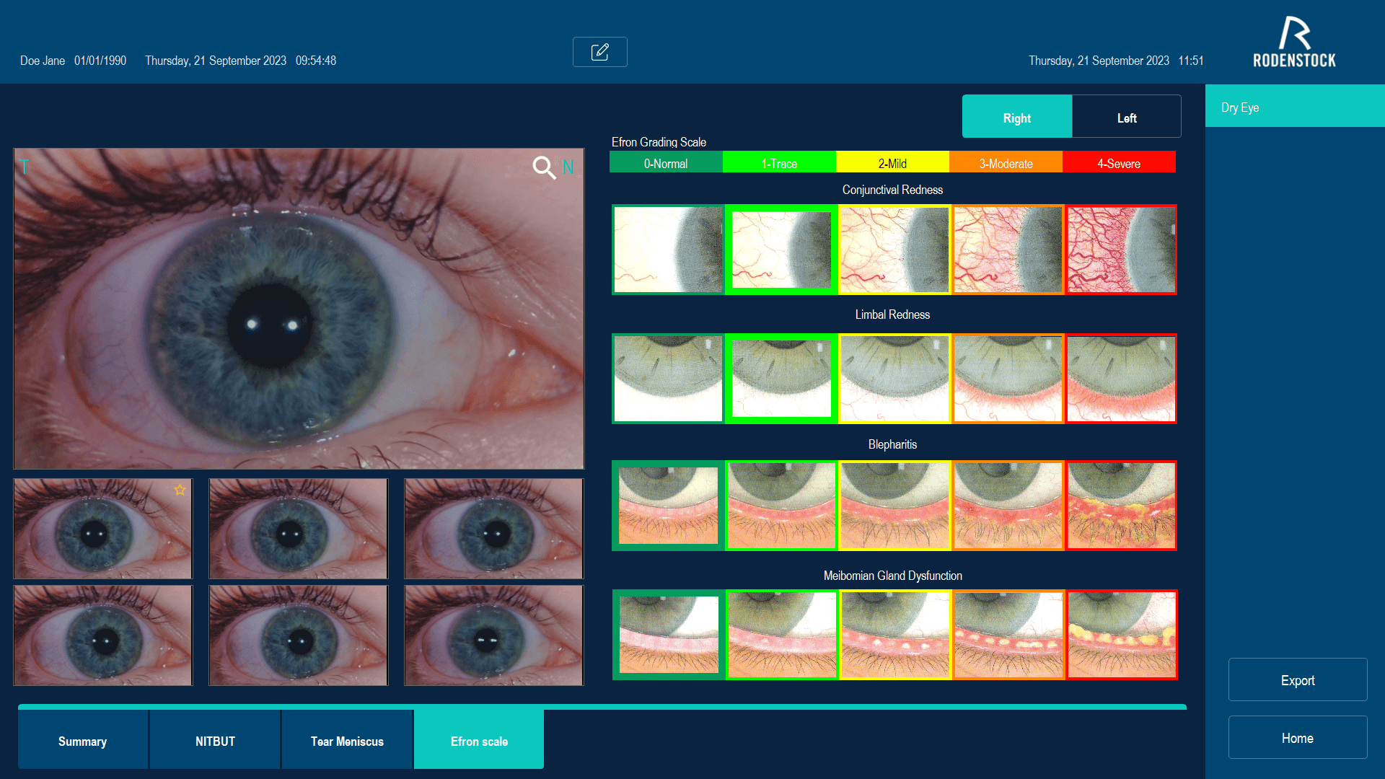
Task: Select mild grade for Meibomian Gland Dysfunction
Action: 894,635
